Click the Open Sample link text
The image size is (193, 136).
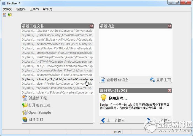click(40, 113)
